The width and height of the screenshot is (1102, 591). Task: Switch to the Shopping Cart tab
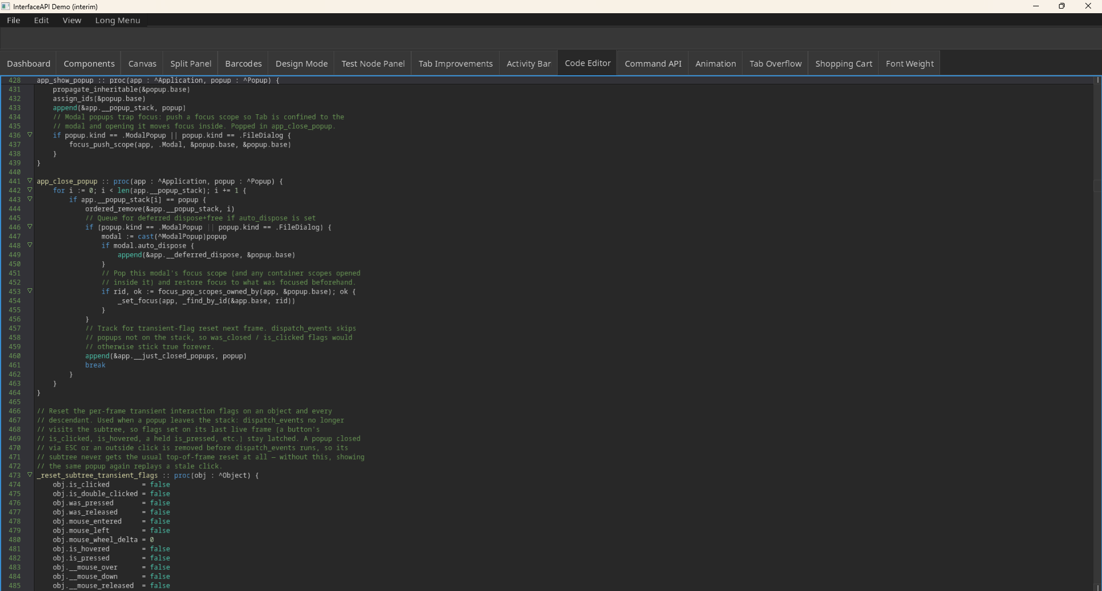click(844, 64)
